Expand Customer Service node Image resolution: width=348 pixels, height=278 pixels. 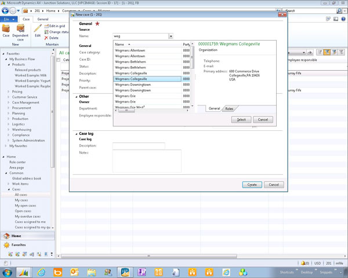(x=9, y=97)
